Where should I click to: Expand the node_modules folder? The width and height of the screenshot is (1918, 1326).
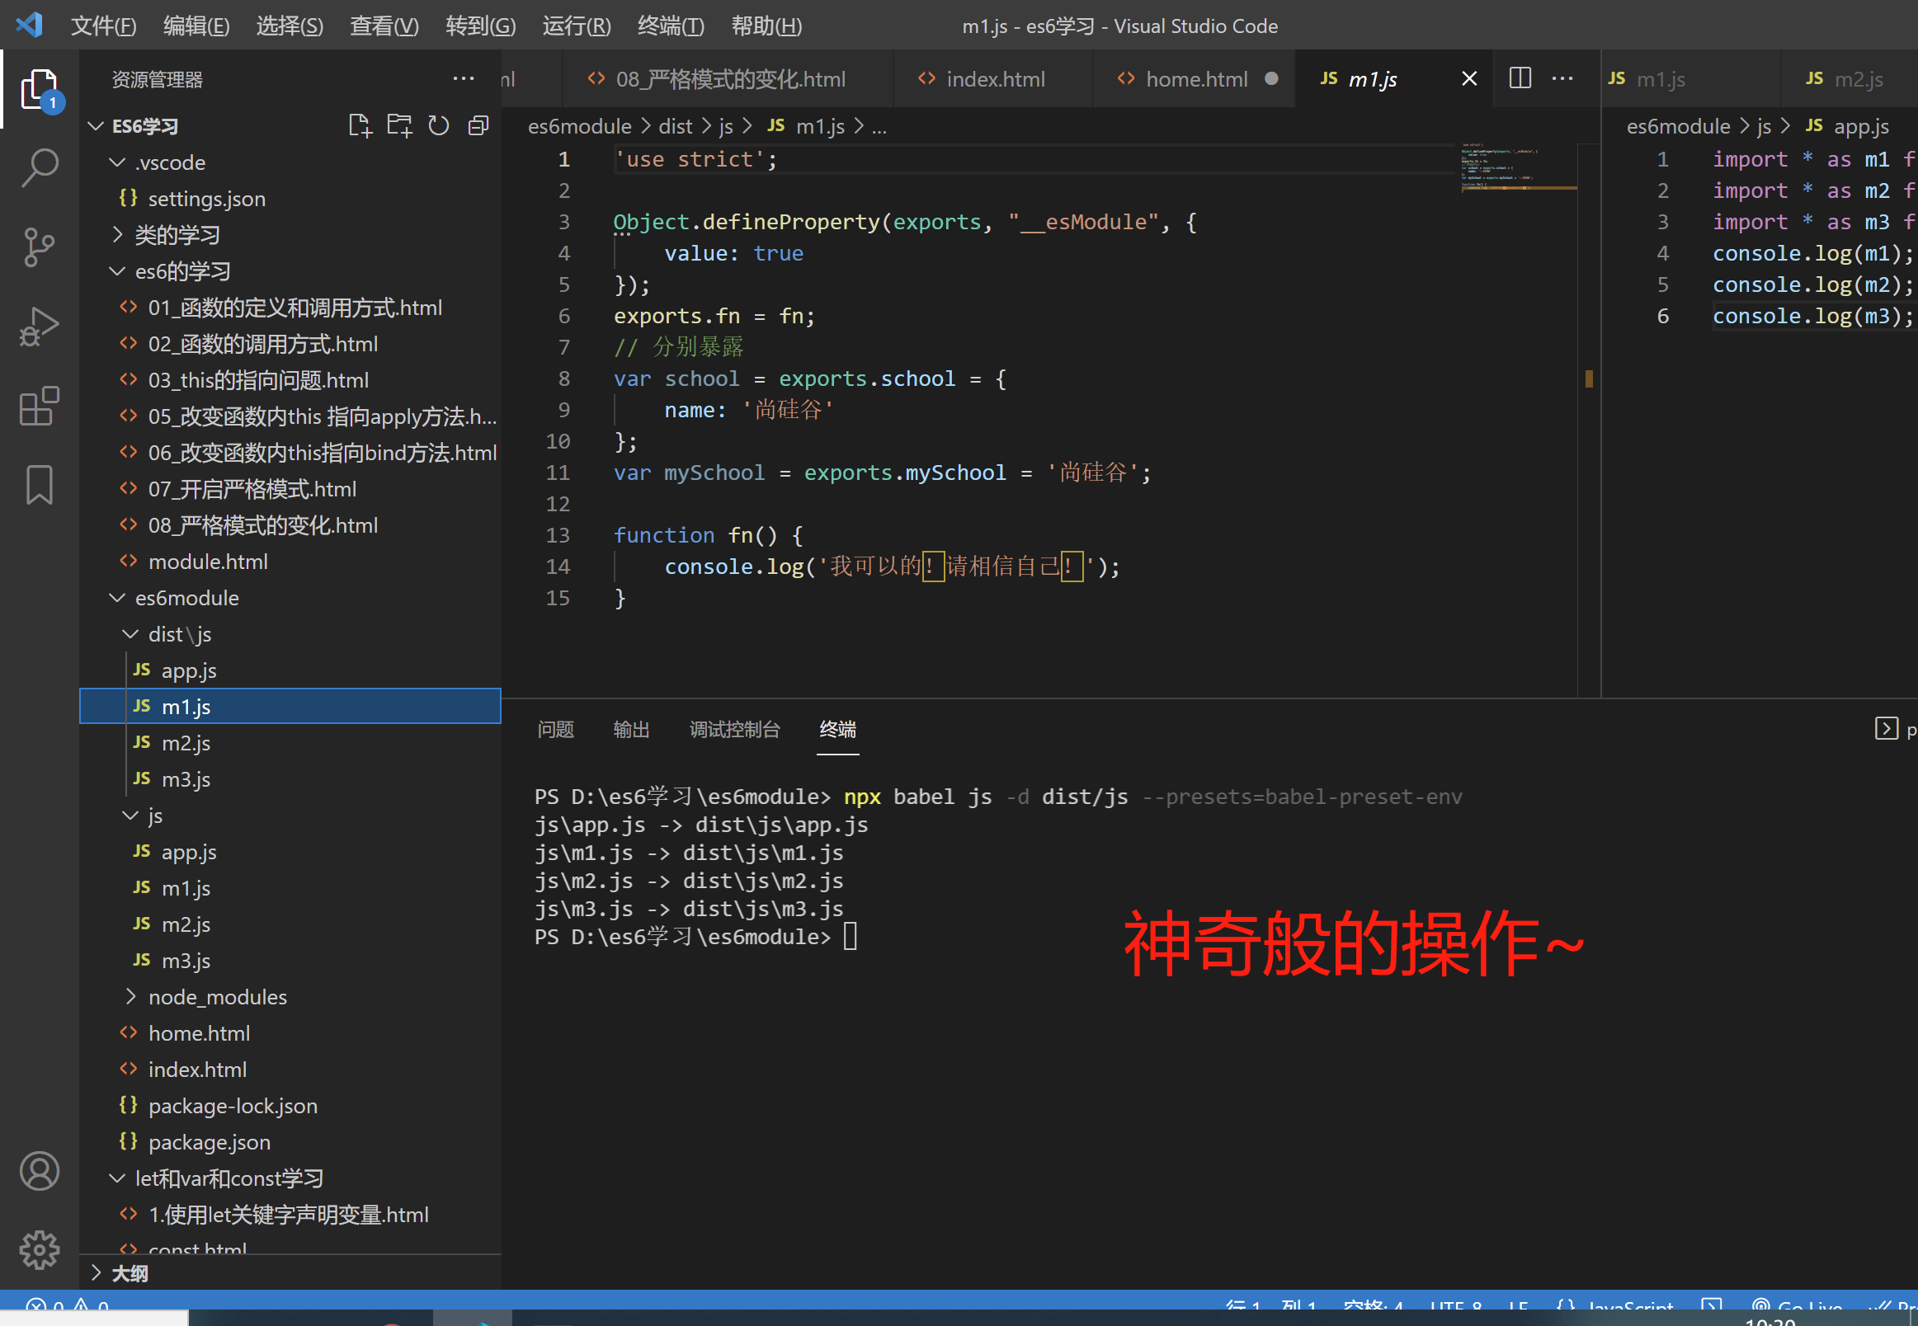291,996
